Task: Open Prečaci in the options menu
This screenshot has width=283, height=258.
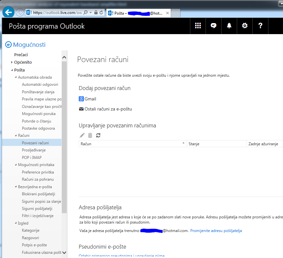Action: pos(21,55)
